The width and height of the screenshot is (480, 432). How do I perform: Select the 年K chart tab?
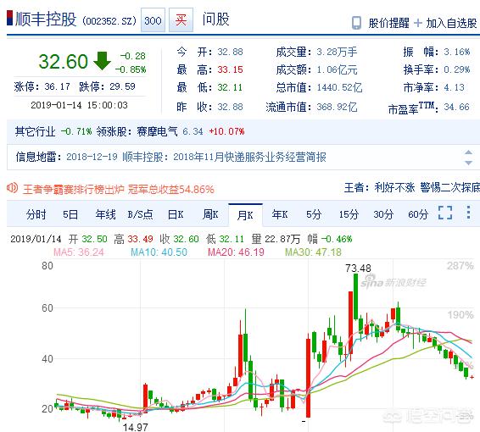coord(280,214)
